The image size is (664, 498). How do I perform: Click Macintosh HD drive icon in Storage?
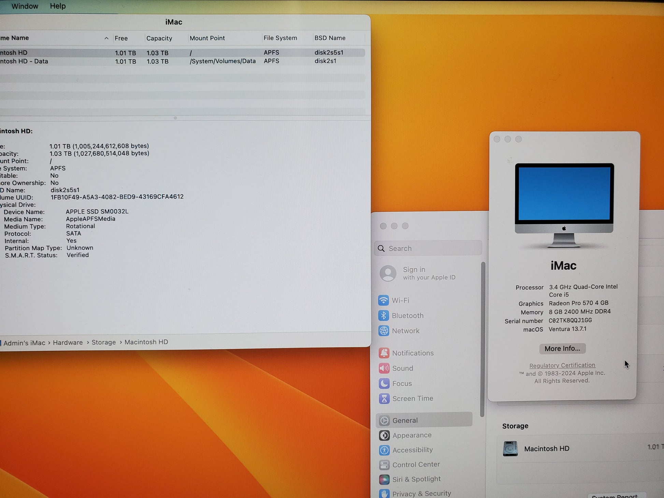pyautogui.click(x=510, y=449)
